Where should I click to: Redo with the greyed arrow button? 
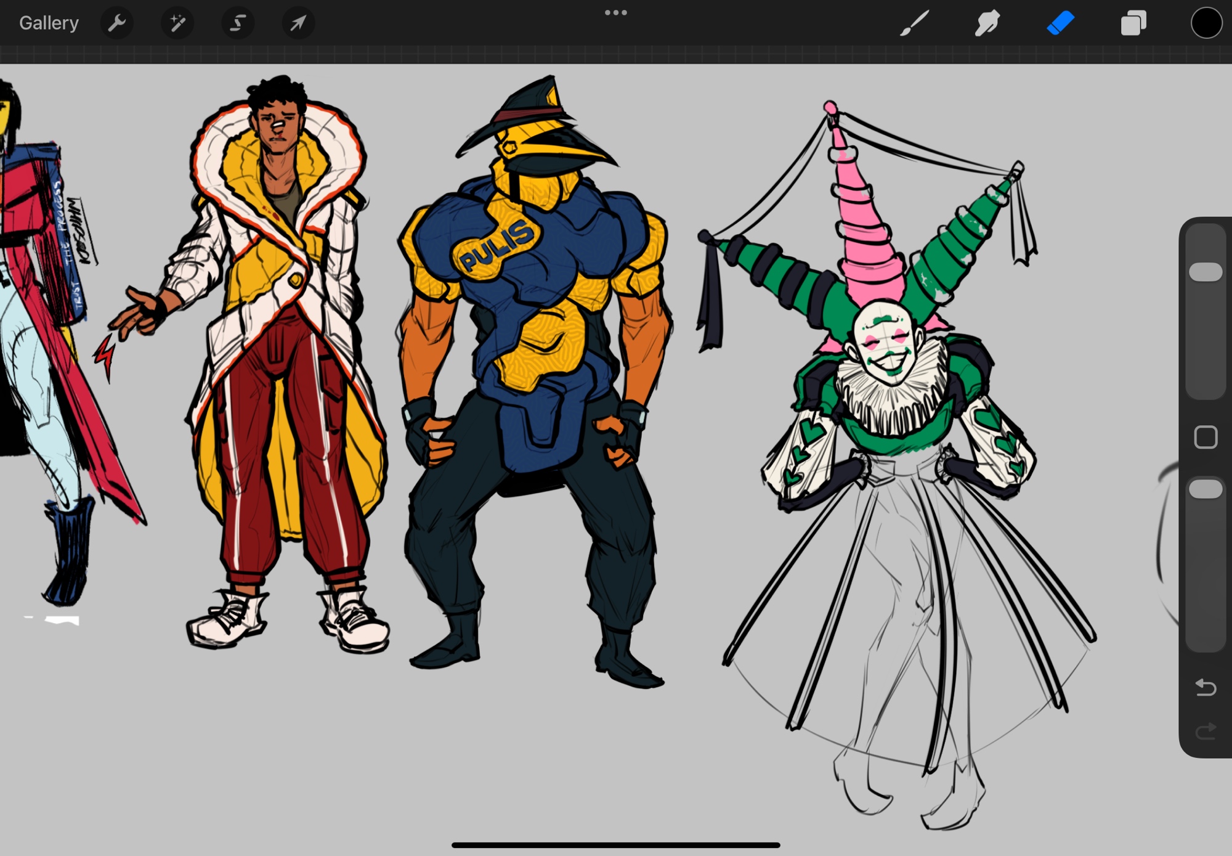1206,731
